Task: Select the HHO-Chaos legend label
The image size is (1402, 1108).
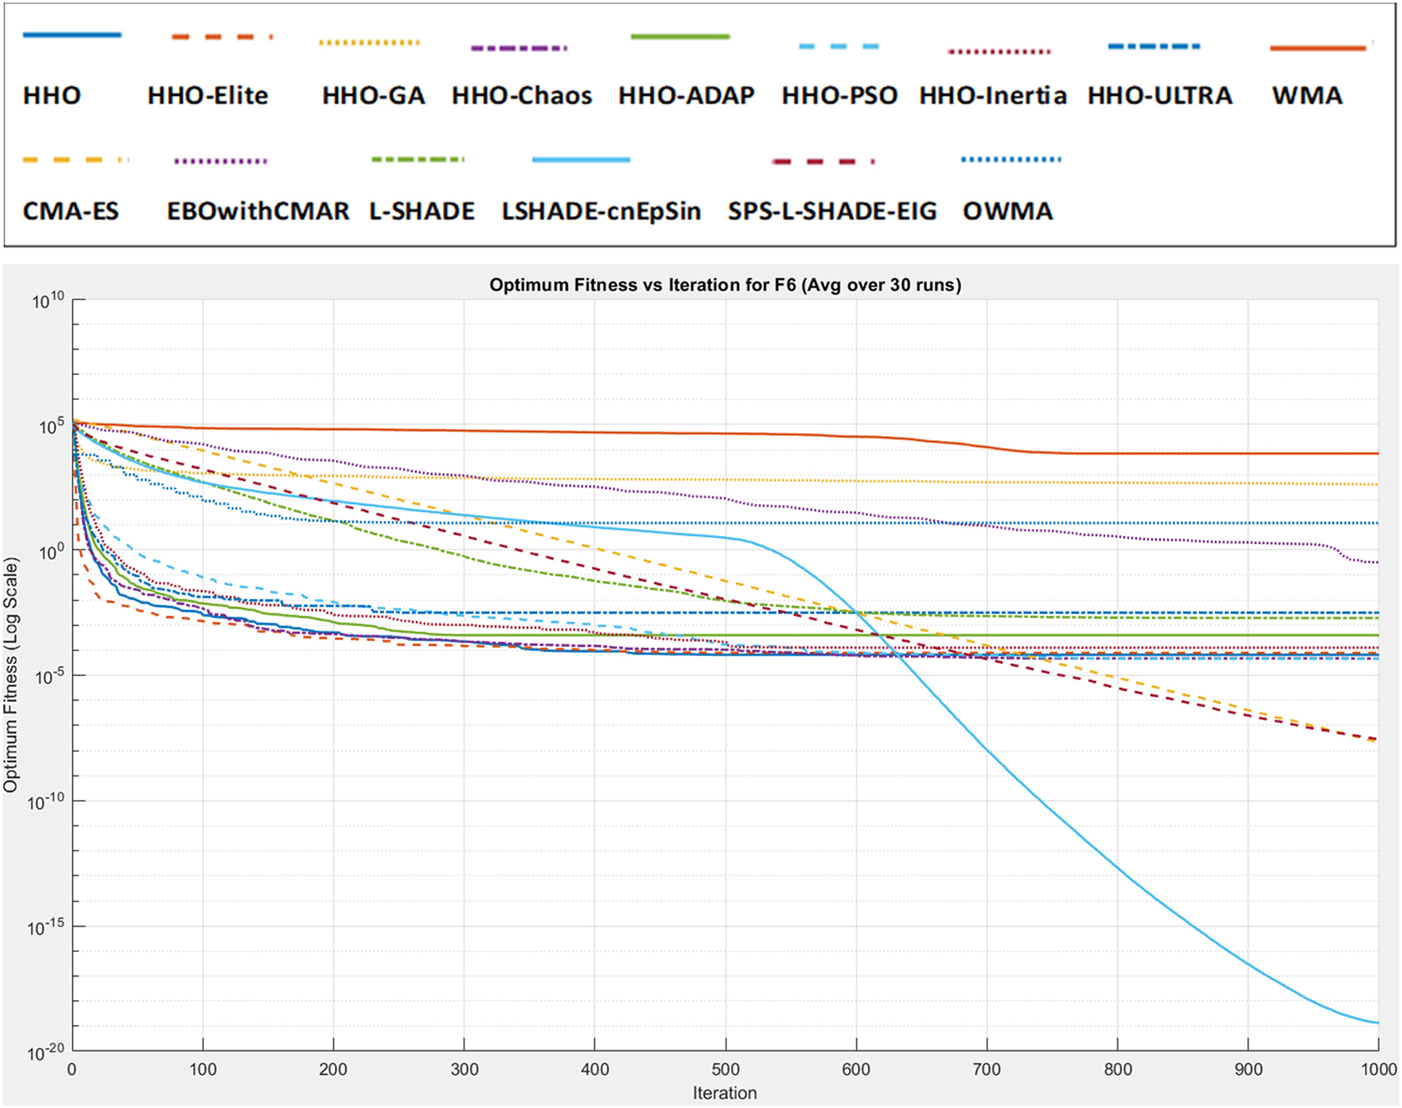Action: pyautogui.click(x=522, y=96)
